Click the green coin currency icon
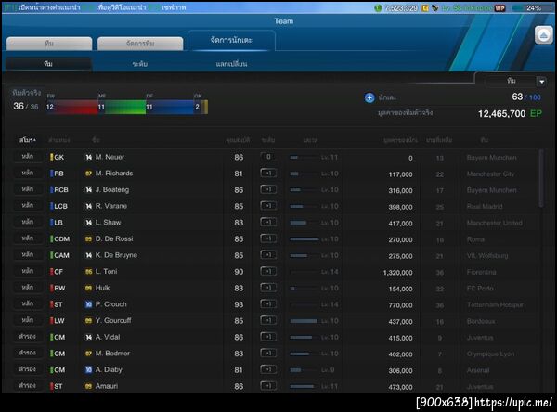The image size is (557, 412). point(378,7)
